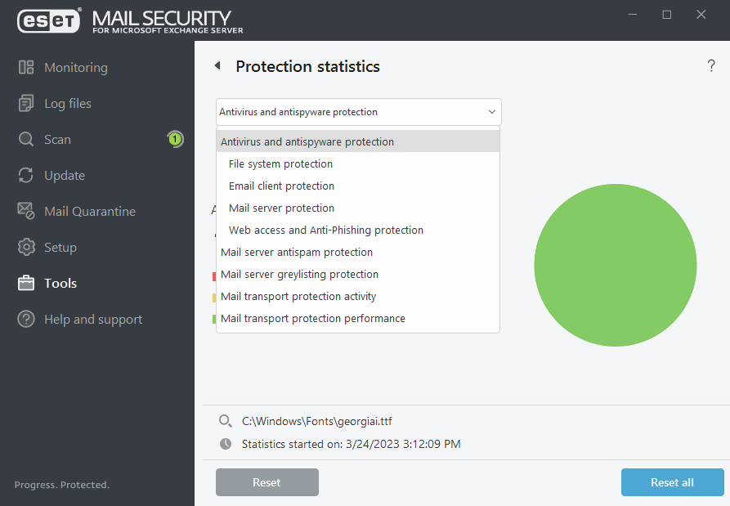Click the Setup gear icon
The height and width of the screenshot is (506, 730).
coord(26,248)
